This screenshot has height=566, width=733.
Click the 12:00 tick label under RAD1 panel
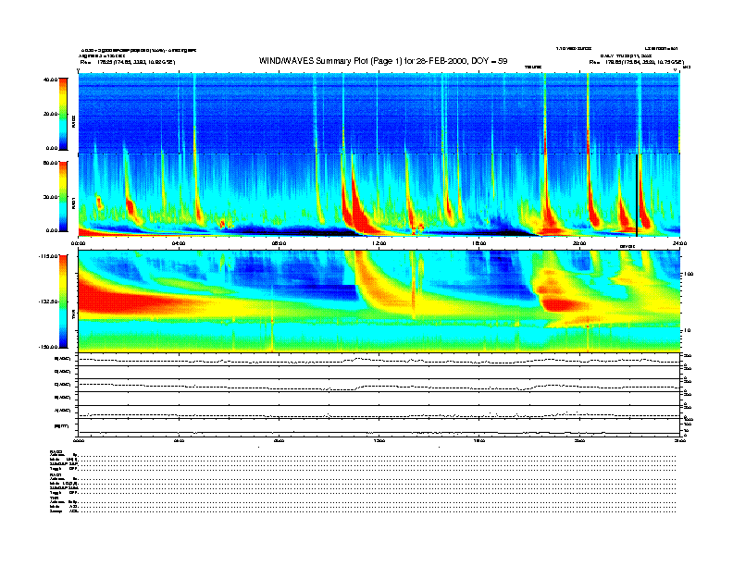pos(379,243)
